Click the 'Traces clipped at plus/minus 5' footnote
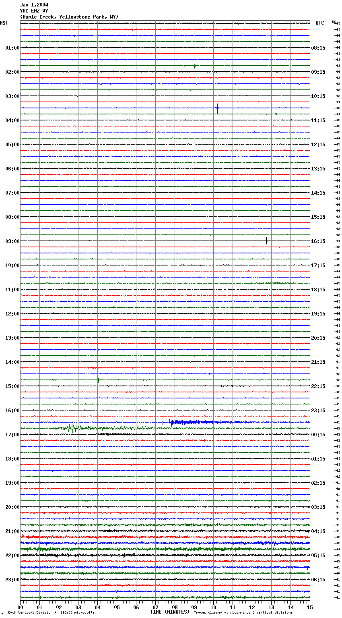This screenshot has width=342, height=618. point(243,612)
